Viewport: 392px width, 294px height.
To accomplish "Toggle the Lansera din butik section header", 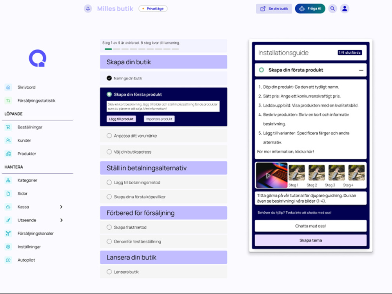I will tap(163, 258).
